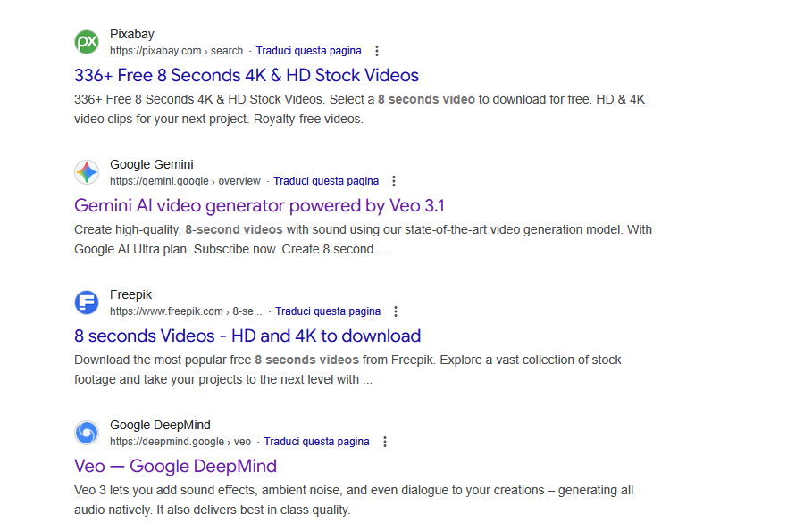This screenshot has height=522, width=787.
Task: Open 'Gemini AI video generator powered by Veo 3.1'
Action: pos(259,205)
